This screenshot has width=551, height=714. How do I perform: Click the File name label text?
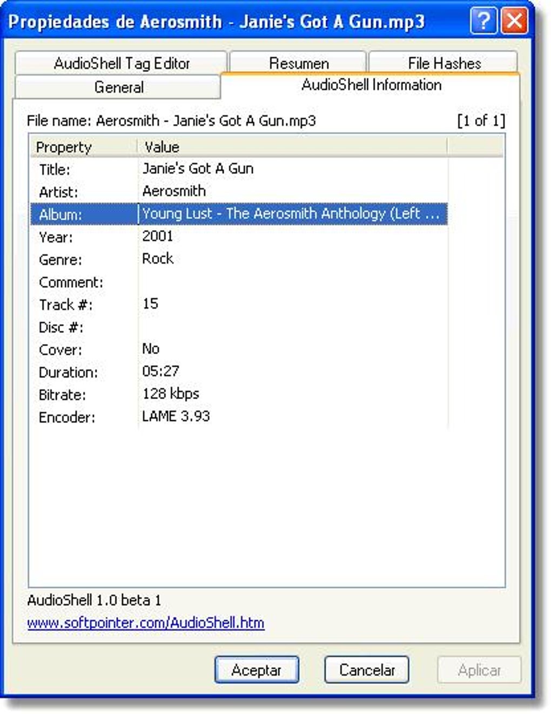tap(171, 120)
